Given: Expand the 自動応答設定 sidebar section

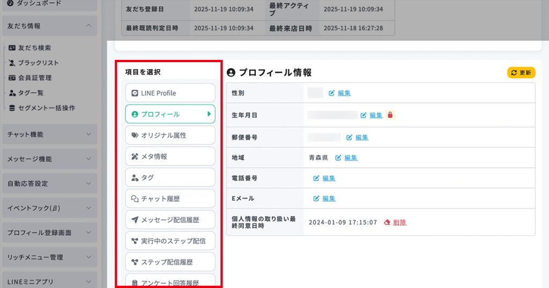Looking at the screenshot, I should [88, 184].
